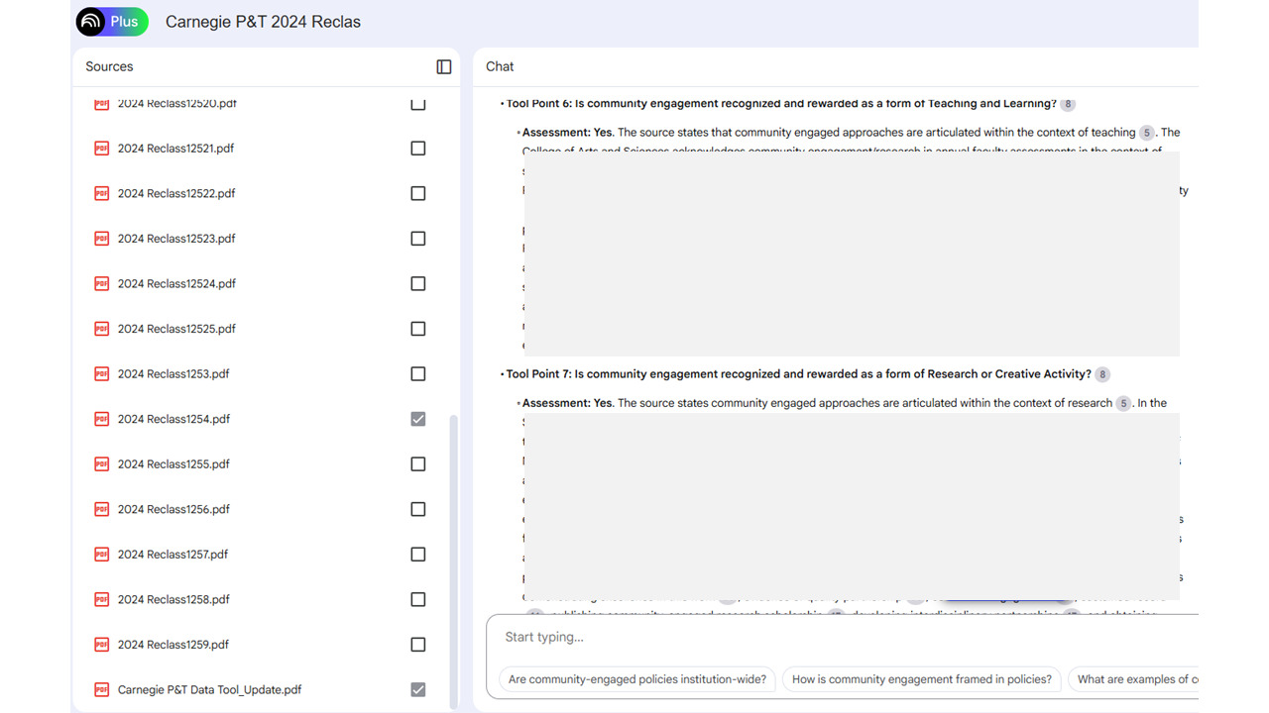
Task: Enable the 2024 Reclass1256.pdf source checkbox
Action: tap(418, 509)
